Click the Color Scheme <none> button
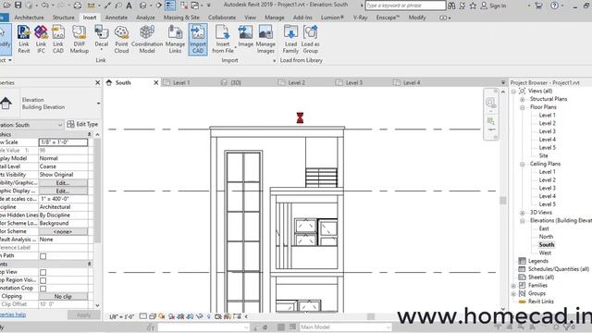592x333 pixels. click(x=63, y=231)
